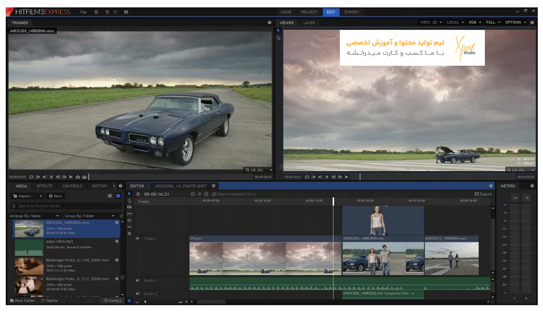Click the Trimmer panel help icon
This screenshot has width=543, height=312.
point(270,23)
